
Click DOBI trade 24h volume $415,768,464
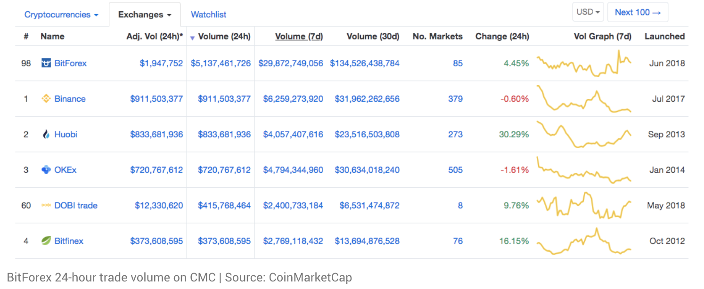(x=224, y=206)
